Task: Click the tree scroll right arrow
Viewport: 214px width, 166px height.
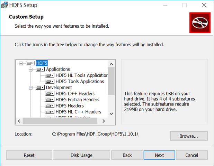Action: 104,121
